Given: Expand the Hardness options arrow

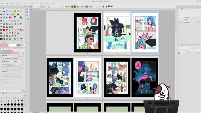Looking at the screenshot, I should pos(23,65).
